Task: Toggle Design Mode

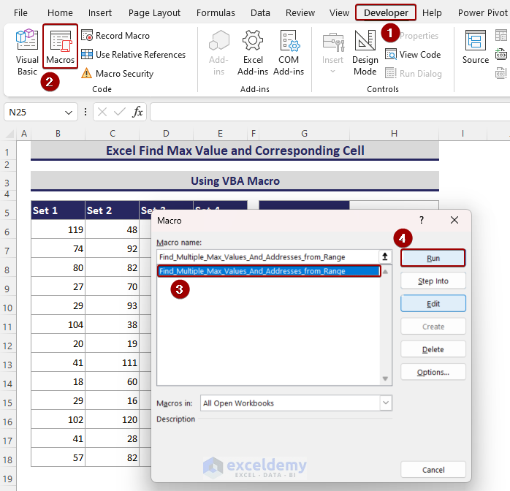Action: click(x=365, y=52)
